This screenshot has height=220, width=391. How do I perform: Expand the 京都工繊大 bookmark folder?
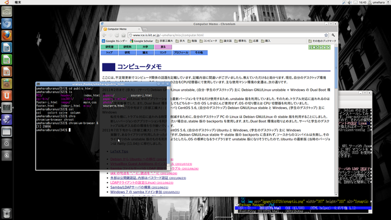[164, 41]
